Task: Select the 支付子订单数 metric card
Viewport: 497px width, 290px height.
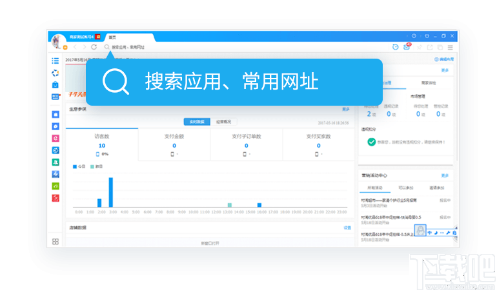Action: point(247,145)
